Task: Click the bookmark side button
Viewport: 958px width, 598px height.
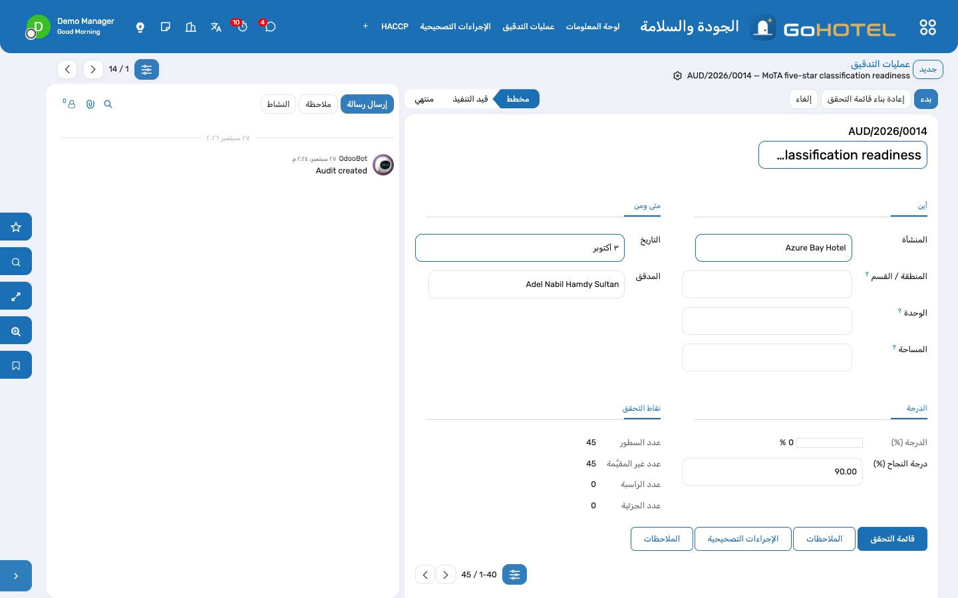Action: 16,365
